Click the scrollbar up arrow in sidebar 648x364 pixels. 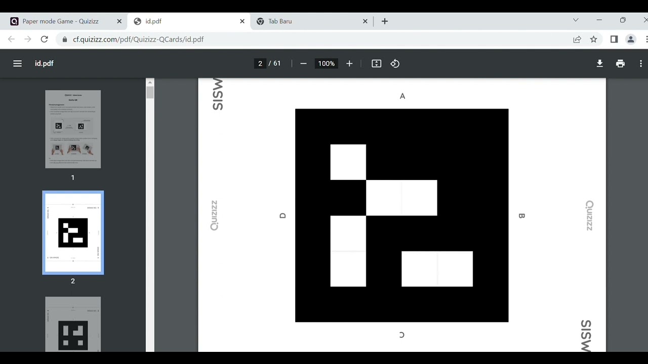150,82
